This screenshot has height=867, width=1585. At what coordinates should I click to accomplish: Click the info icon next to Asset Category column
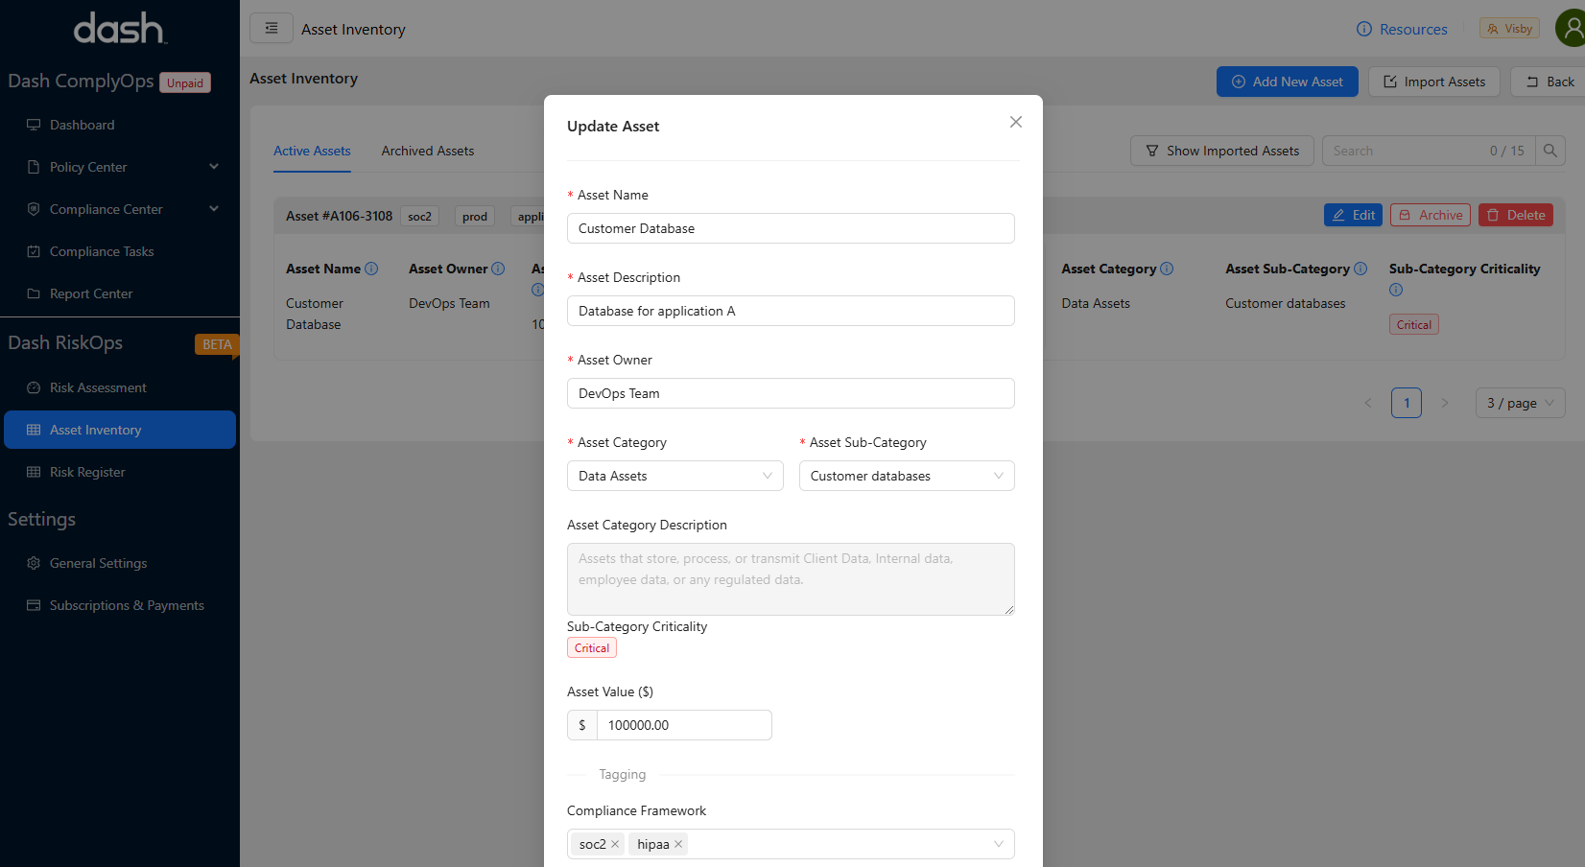coord(1167,269)
